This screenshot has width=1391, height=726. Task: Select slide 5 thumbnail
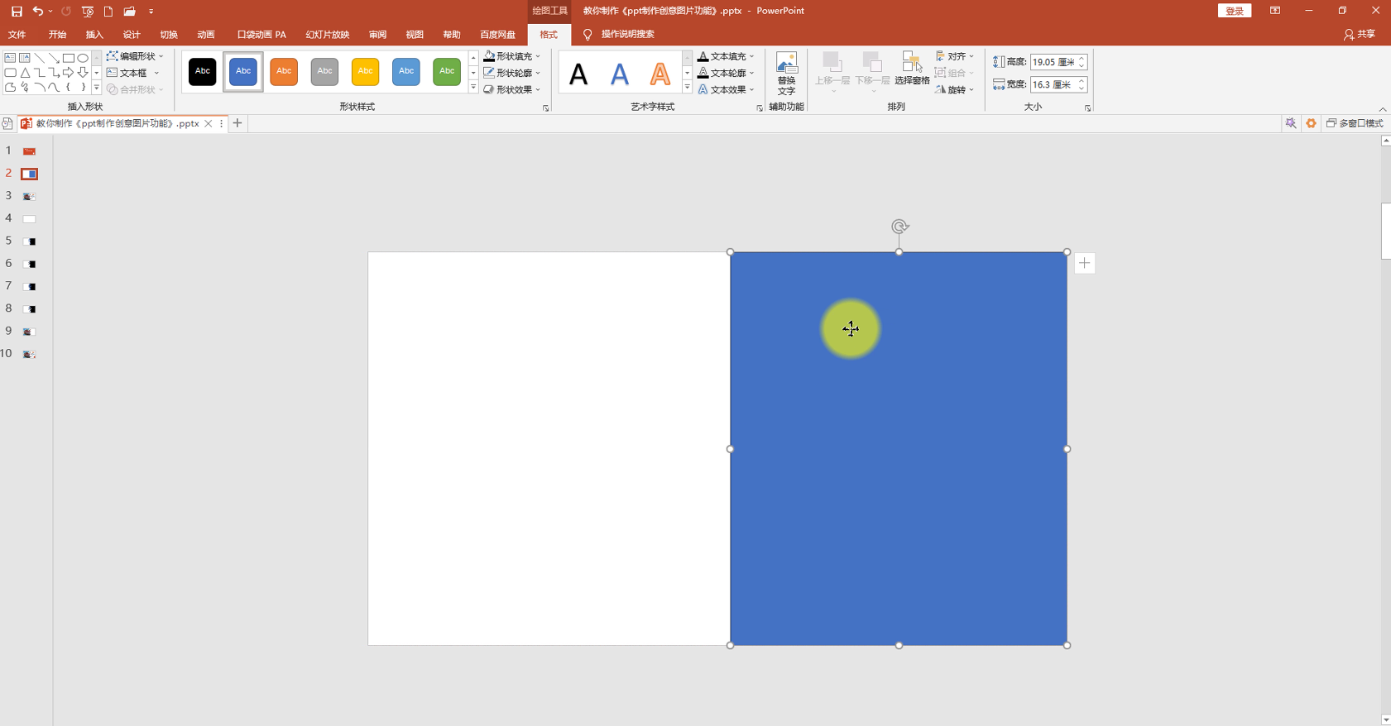(30, 241)
